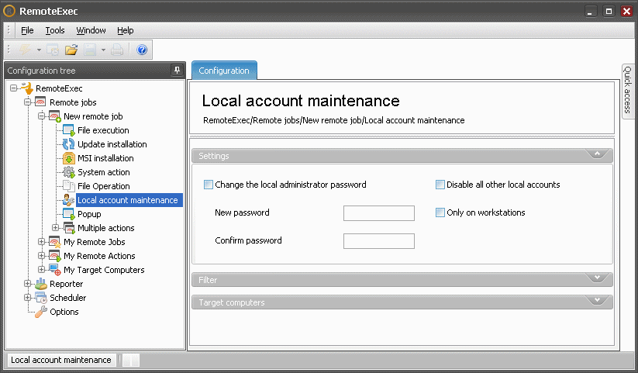Image resolution: width=638 pixels, height=373 pixels.
Task: Select File Operation tree label
Action: pyautogui.click(x=104, y=186)
